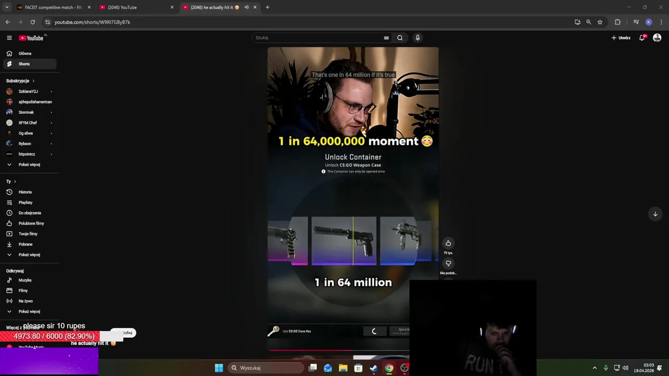This screenshot has width=669, height=376.
Task: Open File Explorer from the taskbar
Action: point(343,368)
